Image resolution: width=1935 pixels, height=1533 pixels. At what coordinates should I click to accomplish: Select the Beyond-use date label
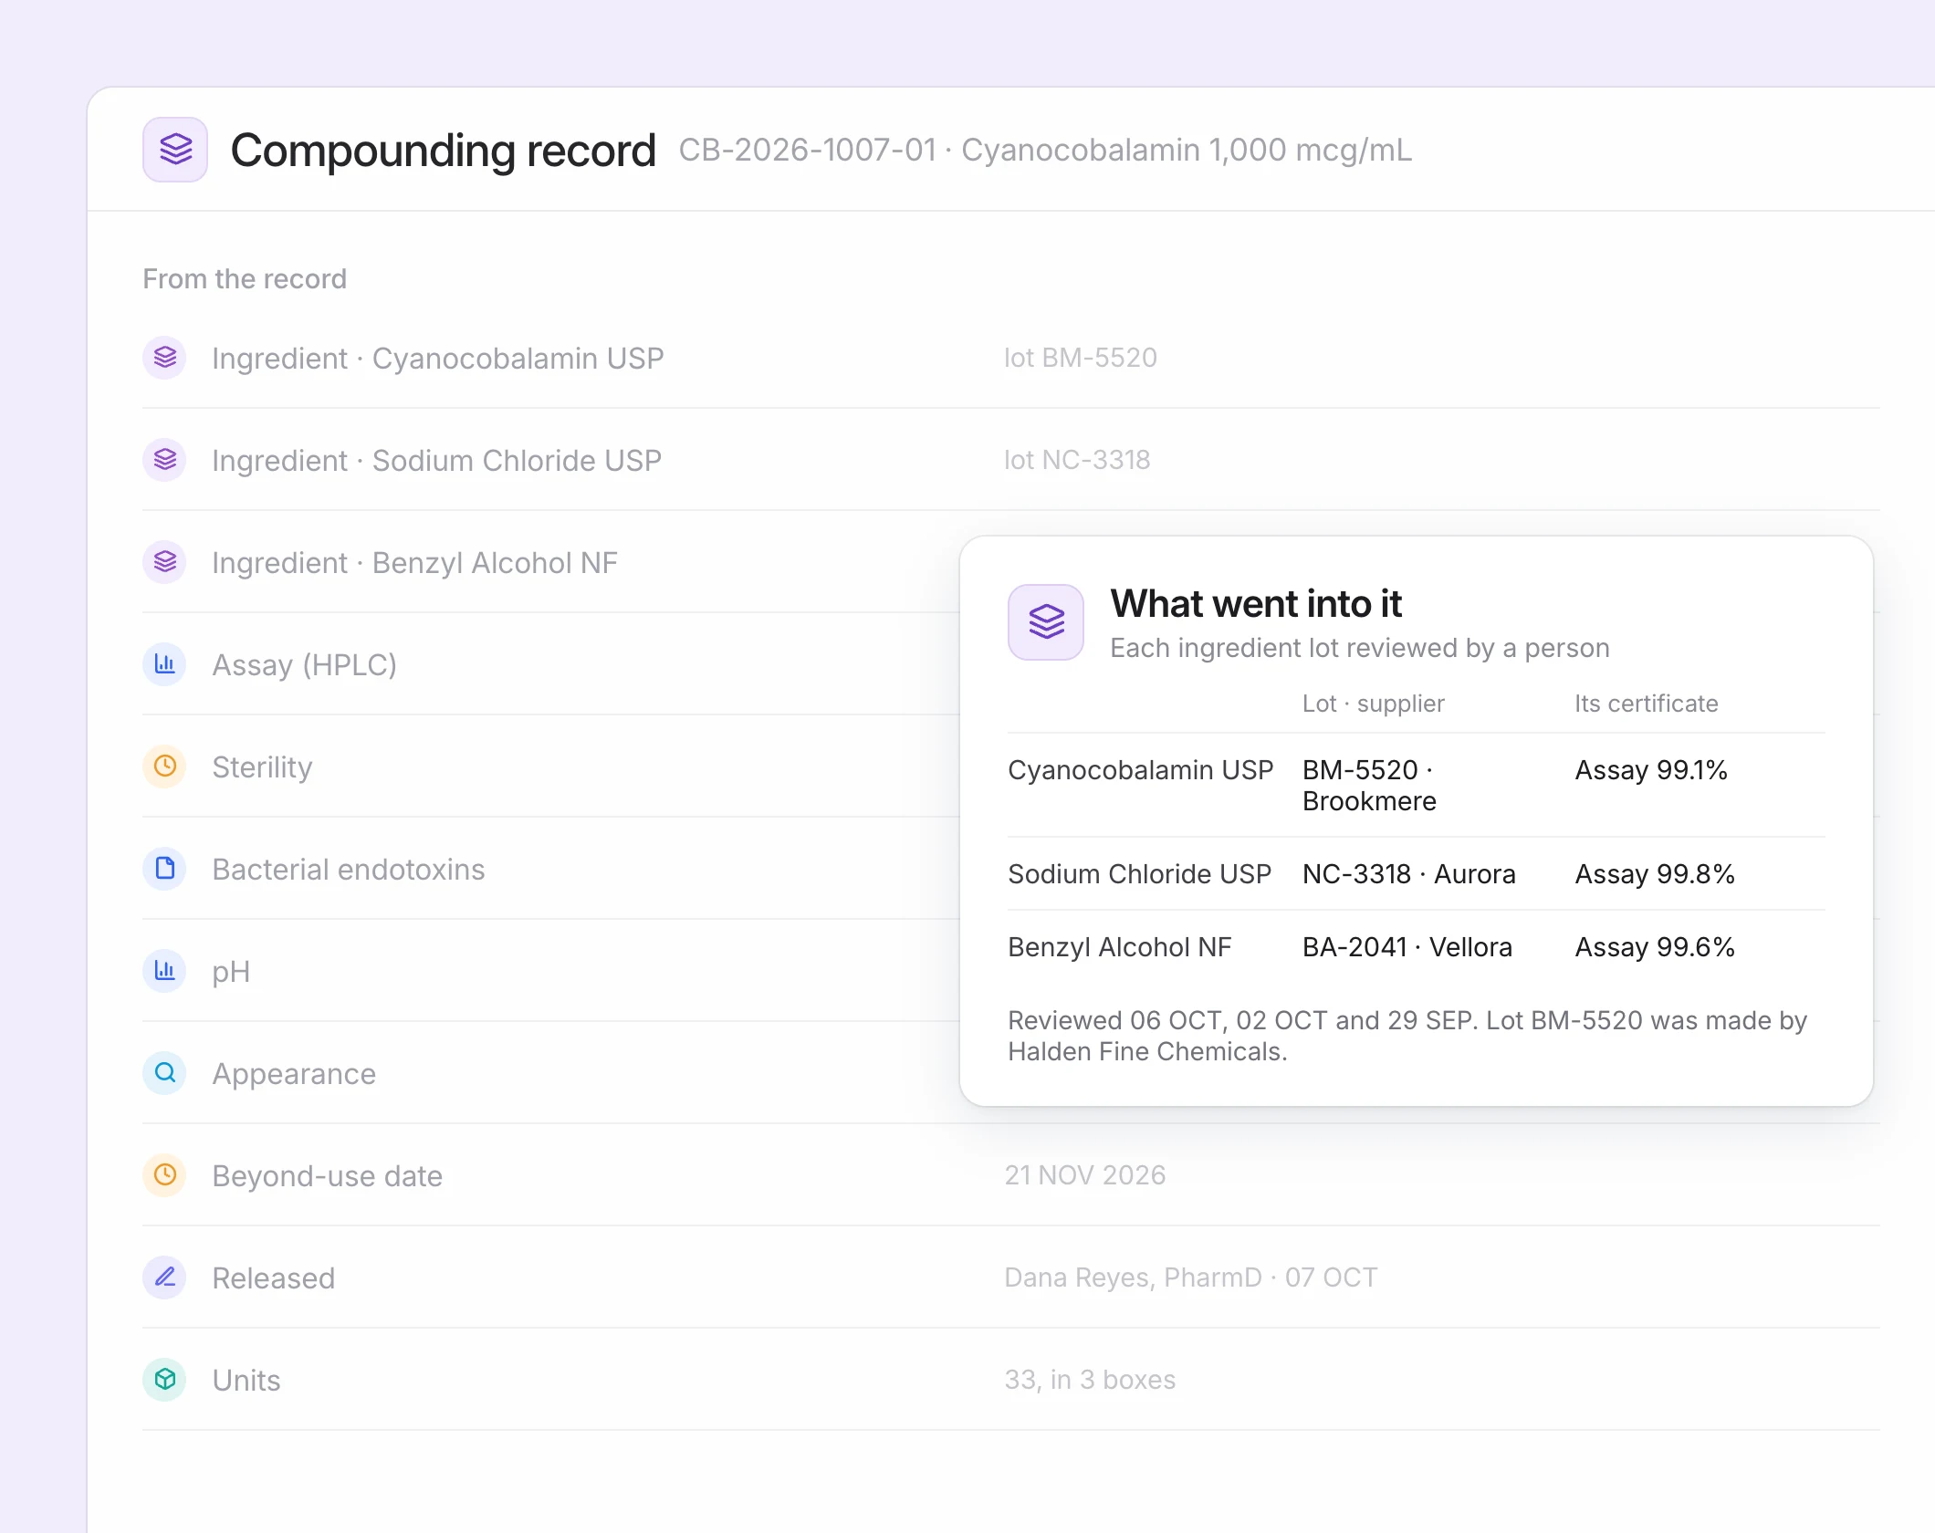point(328,1176)
